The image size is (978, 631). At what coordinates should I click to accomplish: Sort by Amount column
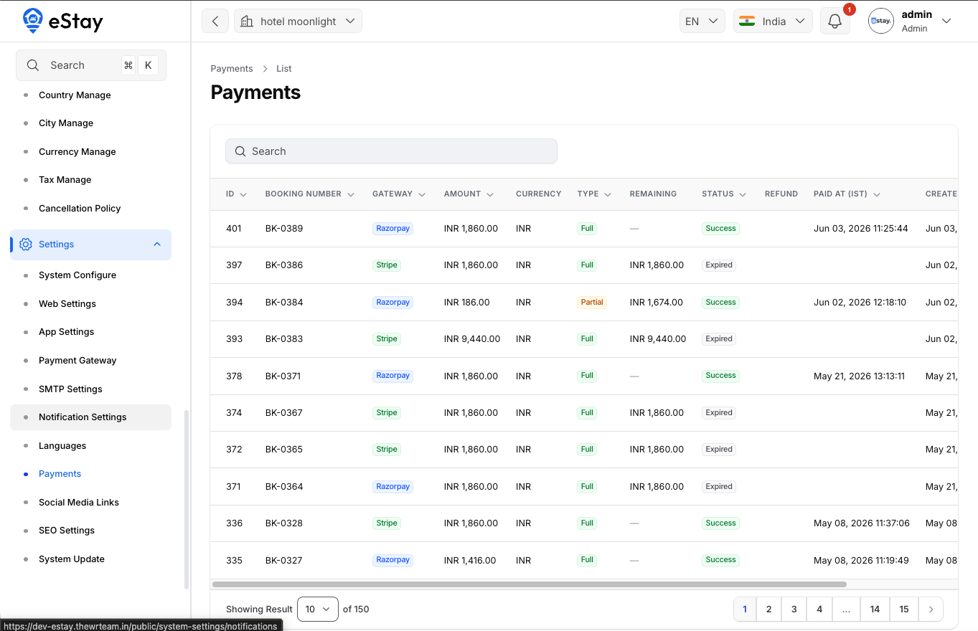(x=469, y=194)
